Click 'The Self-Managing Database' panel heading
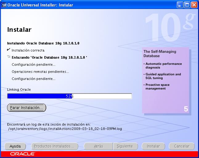Image resolution: width=199 pixels, height=158 pixels. tap(160, 54)
